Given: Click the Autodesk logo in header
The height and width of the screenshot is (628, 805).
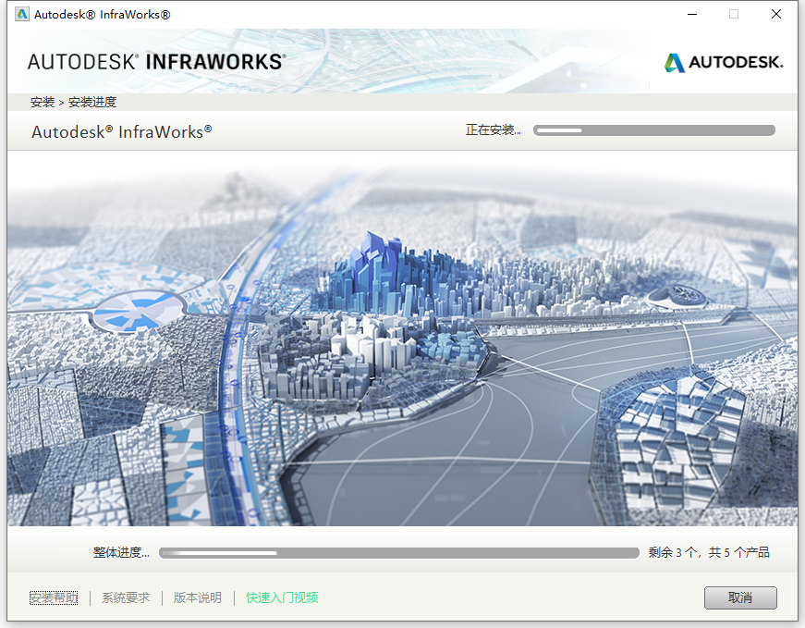Looking at the screenshot, I should coord(724,63).
